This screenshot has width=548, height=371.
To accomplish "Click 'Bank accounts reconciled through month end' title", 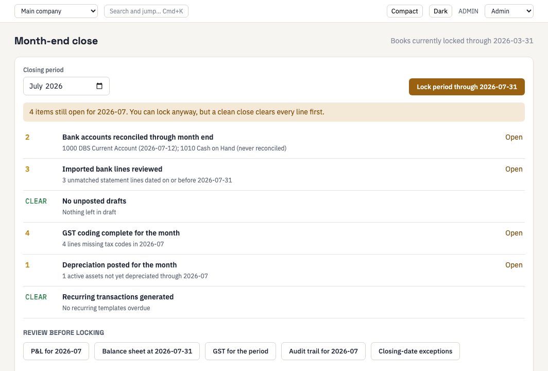I will click(x=138, y=137).
